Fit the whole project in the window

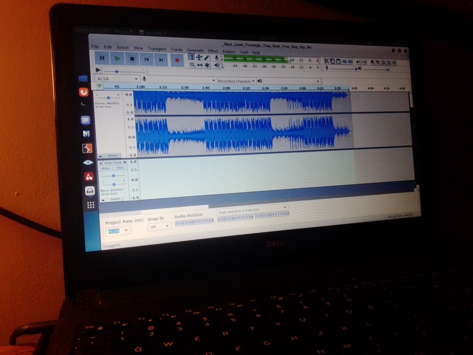pyautogui.click(x=389, y=62)
